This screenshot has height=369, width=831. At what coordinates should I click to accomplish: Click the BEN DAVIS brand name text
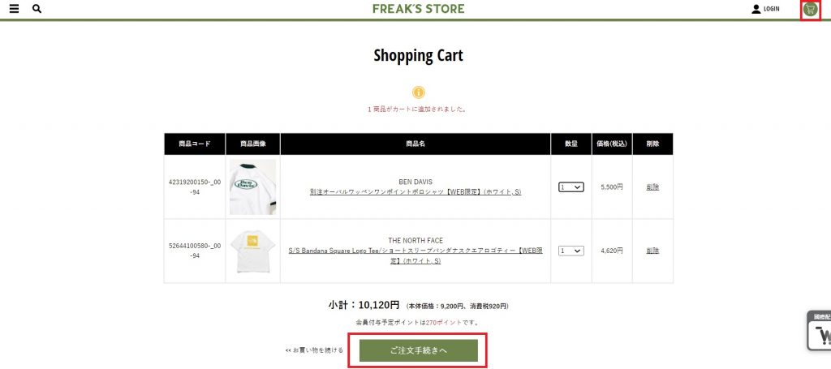tap(415, 182)
